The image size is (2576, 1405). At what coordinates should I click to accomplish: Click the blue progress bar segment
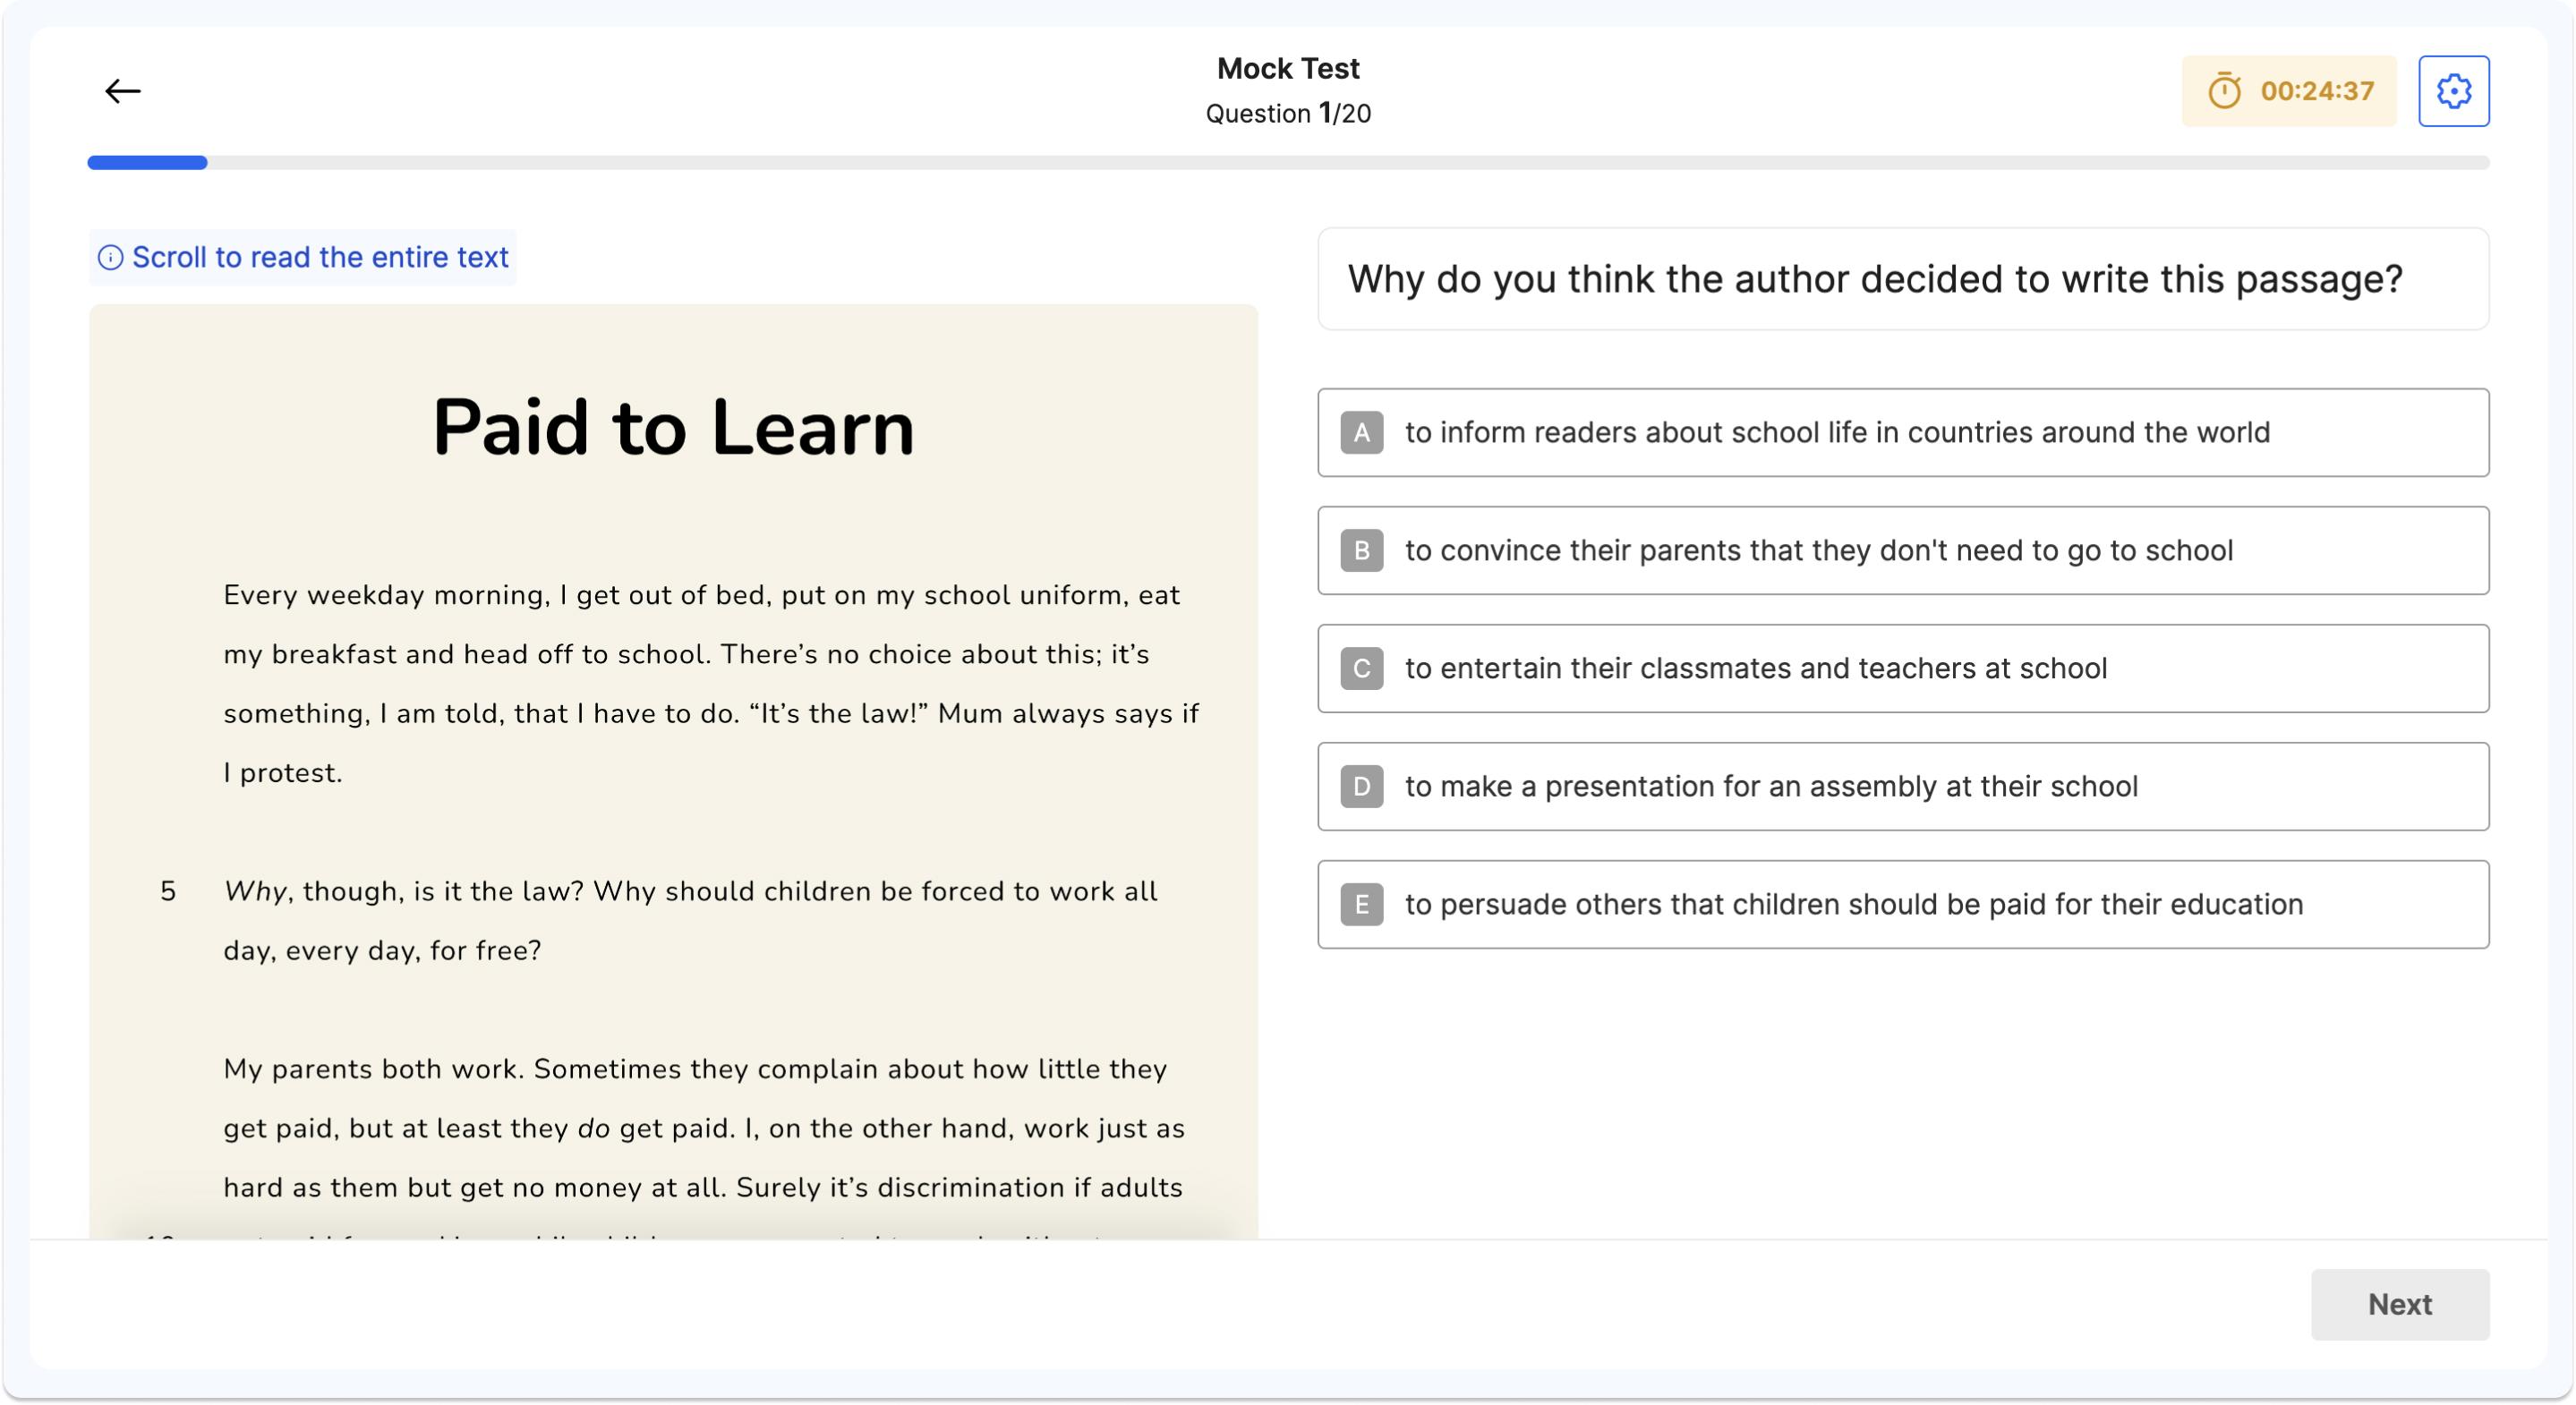(146, 161)
